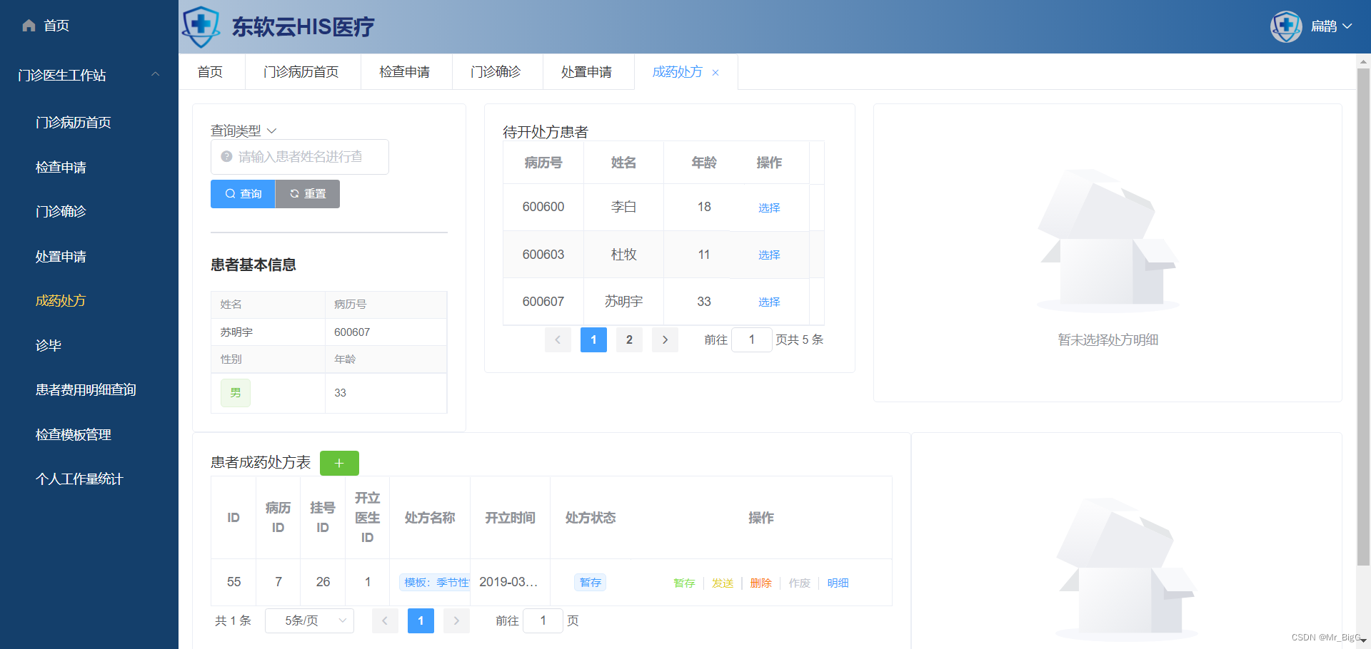Viewport: 1371px width, 649px height.
Task: Click the 前往 page input for patients
Action: pos(752,339)
